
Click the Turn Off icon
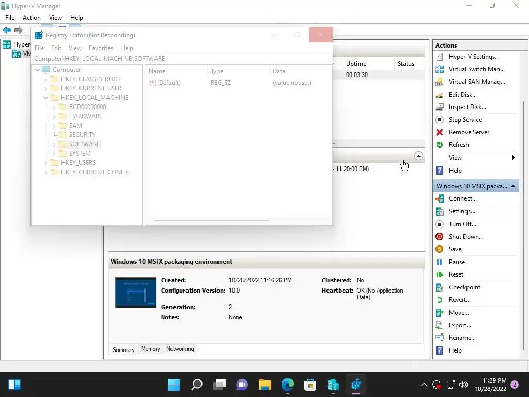pyautogui.click(x=440, y=224)
